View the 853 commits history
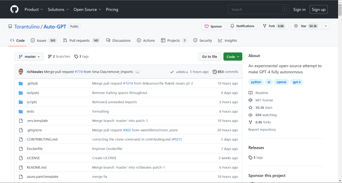 pos(225,72)
